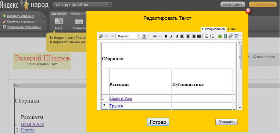Click the attach file paperclip icon
The height and width of the screenshot is (134, 280).
[230, 36]
